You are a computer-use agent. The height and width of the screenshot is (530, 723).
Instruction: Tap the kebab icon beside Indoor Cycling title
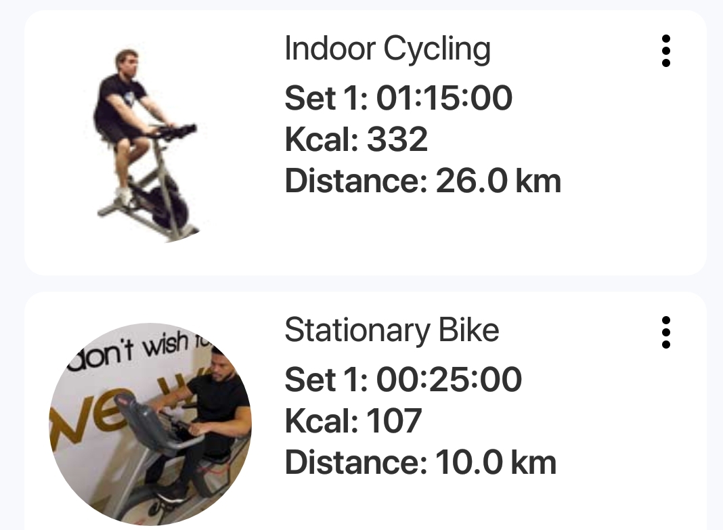pyautogui.click(x=666, y=51)
